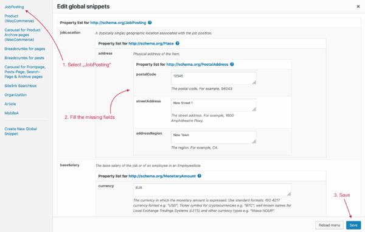
Task: Select Breadcrumbs for posts snippet
Action: (x=24, y=58)
